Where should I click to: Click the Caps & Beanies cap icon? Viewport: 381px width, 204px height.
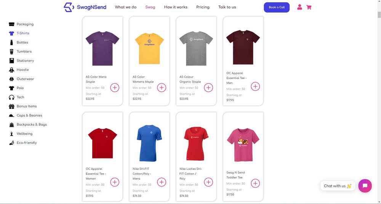click(11, 115)
